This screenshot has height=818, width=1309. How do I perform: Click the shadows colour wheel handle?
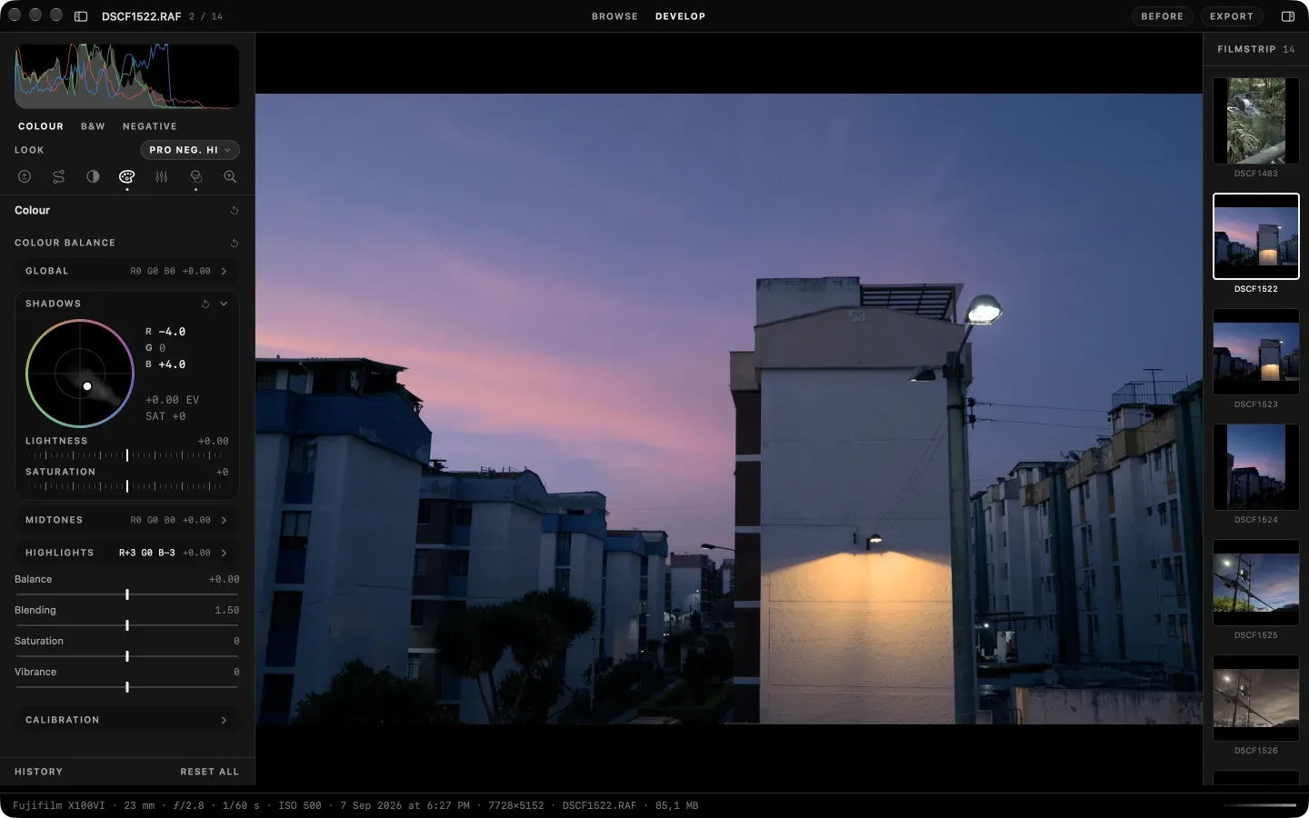click(87, 386)
